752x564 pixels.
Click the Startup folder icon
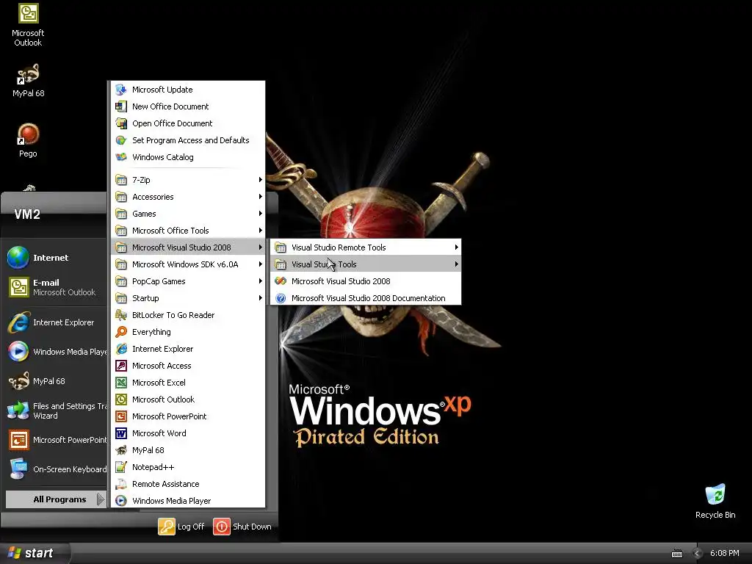tap(121, 298)
